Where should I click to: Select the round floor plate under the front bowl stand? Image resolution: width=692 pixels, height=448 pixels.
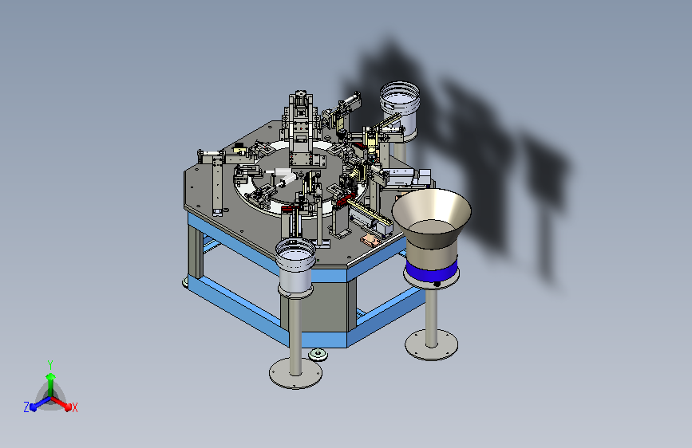[295, 374]
